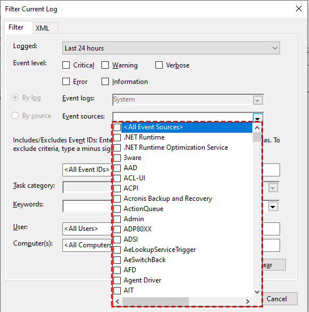Switch to the XML tab
The height and width of the screenshot is (312, 309).
click(45, 28)
